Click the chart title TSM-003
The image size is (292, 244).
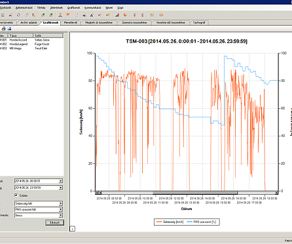pos(187,41)
